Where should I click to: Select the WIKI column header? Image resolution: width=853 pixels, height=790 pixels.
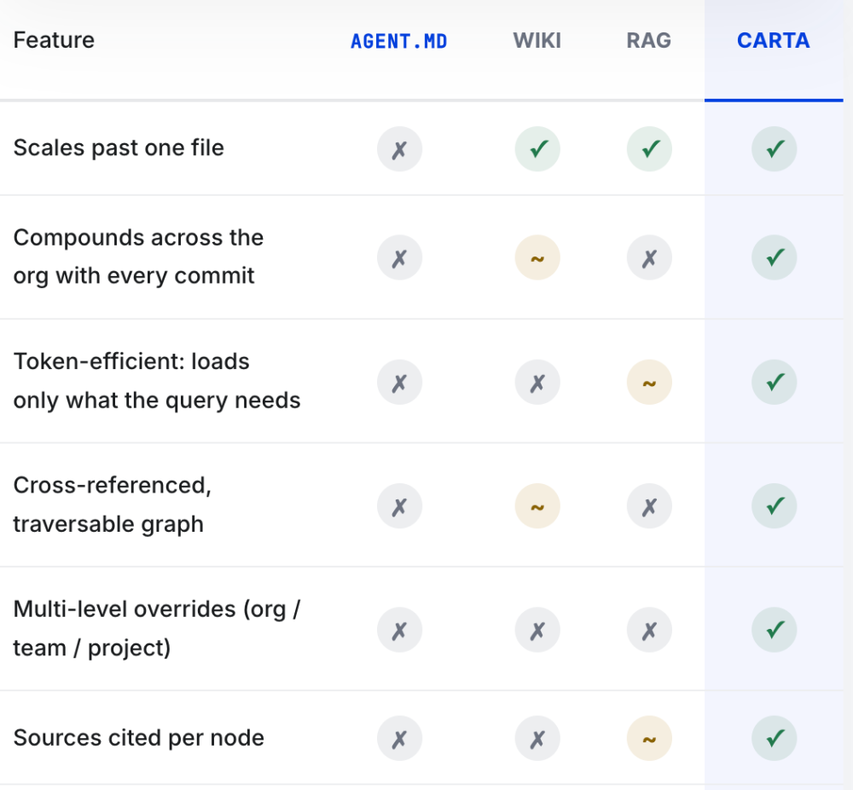point(537,41)
